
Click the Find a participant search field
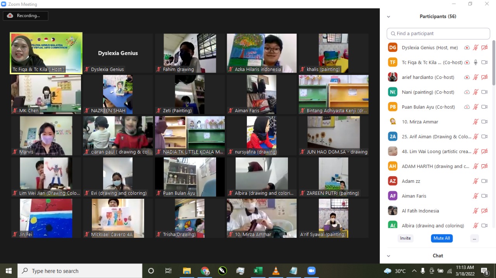tap(438, 34)
